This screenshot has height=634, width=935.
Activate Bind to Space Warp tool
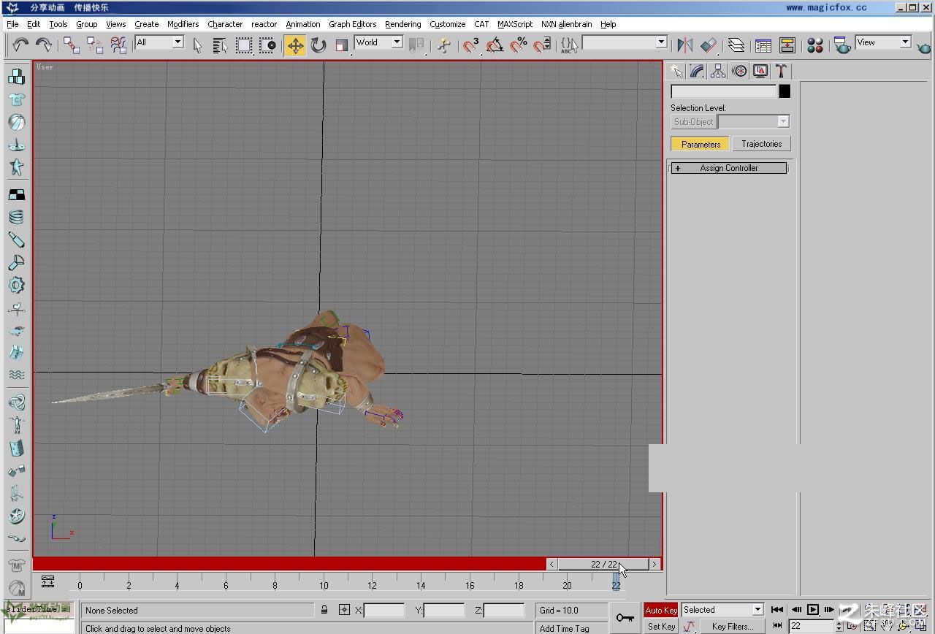click(118, 45)
